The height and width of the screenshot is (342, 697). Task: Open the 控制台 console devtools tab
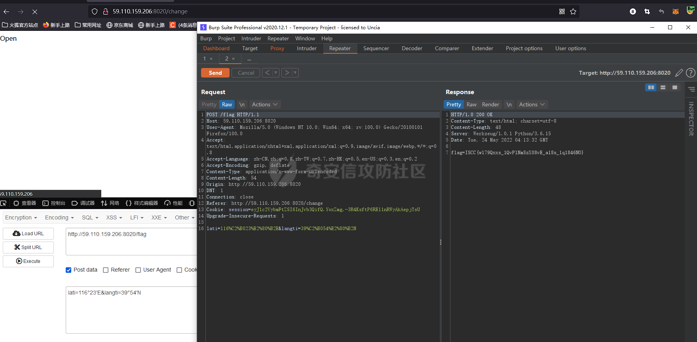(54, 203)
